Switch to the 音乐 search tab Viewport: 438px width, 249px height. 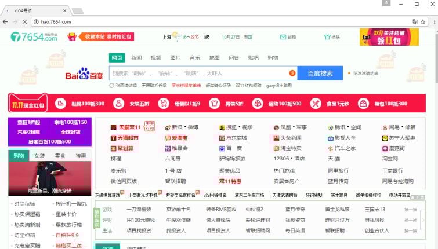[x=195, y=58]
